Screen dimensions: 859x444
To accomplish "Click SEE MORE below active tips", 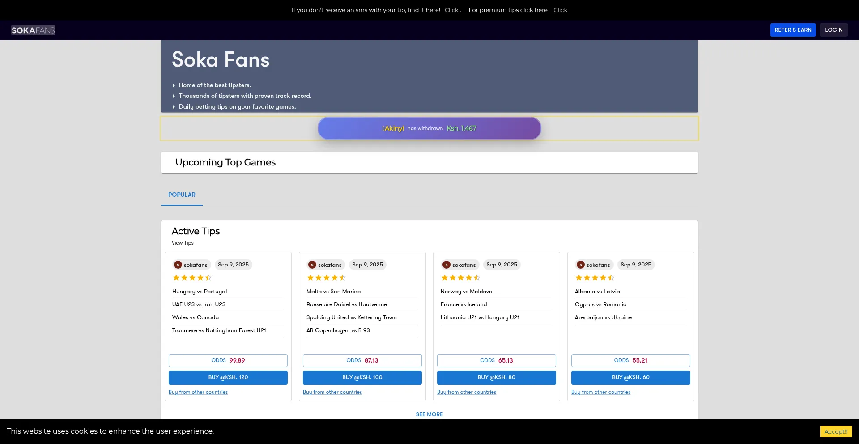I will (x=429, y=414).
